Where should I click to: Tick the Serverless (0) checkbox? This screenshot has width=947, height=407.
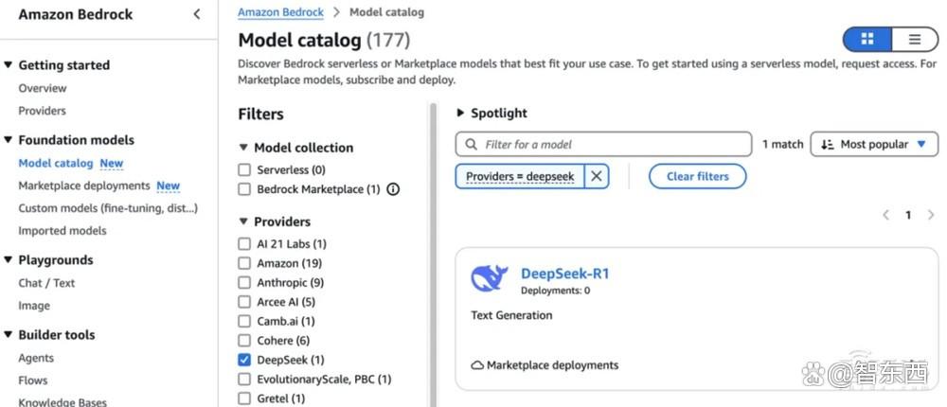point(244,170)
